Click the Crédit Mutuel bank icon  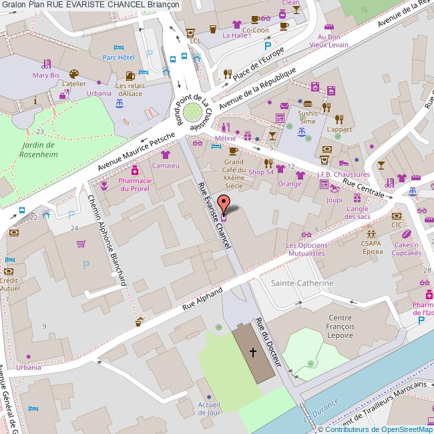point(10,272)
